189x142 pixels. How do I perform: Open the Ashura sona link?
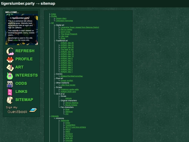[x=68, y=98]
